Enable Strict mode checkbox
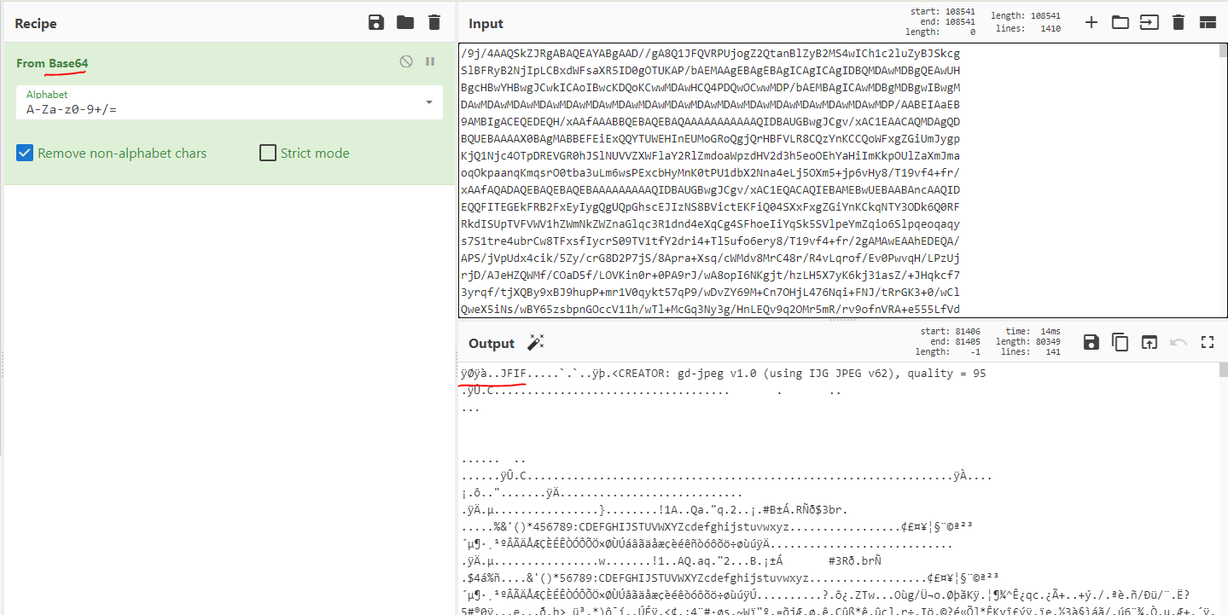 tap(267, 154)
